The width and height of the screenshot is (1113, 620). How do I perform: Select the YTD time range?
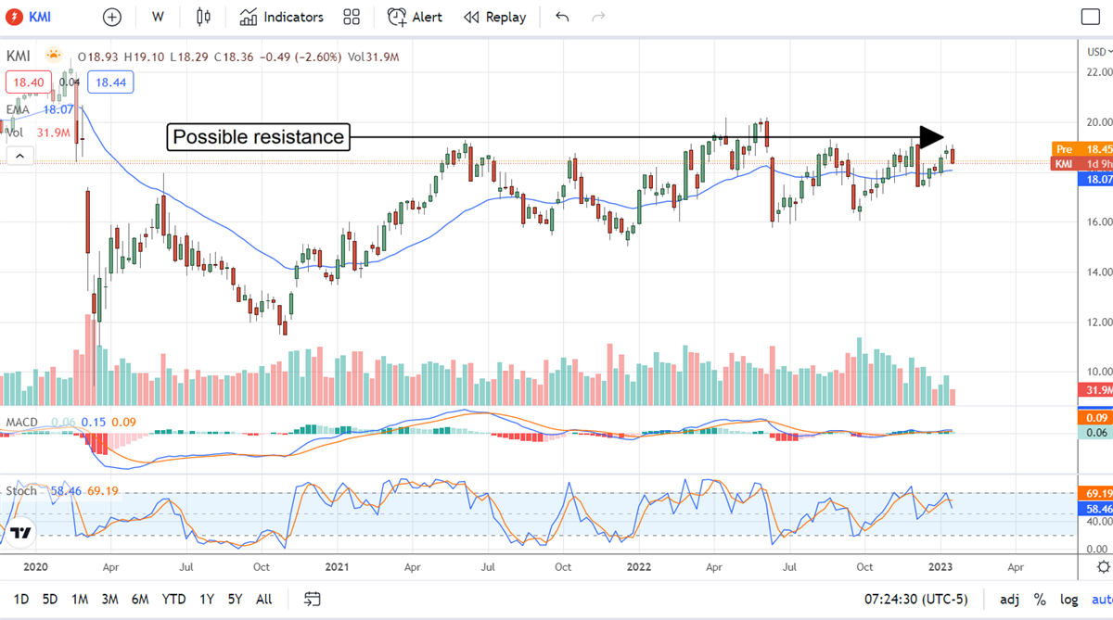point(173,599)
